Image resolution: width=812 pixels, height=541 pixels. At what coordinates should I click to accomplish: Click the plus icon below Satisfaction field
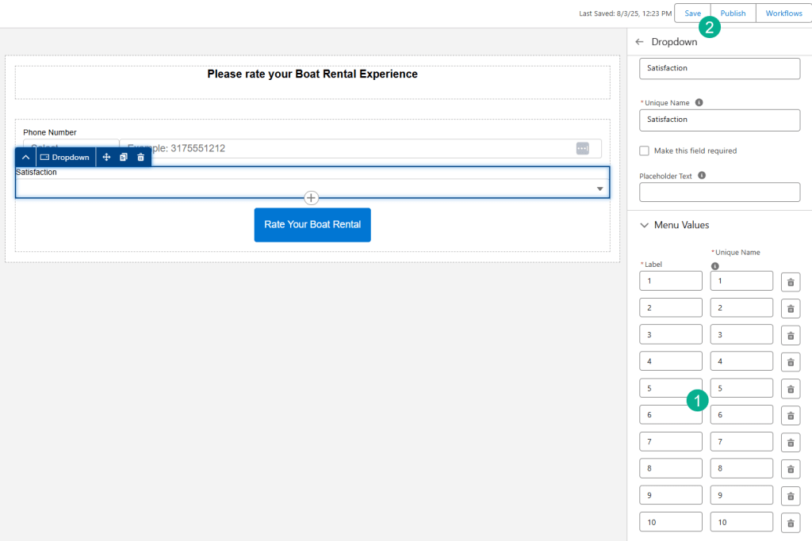312,198
